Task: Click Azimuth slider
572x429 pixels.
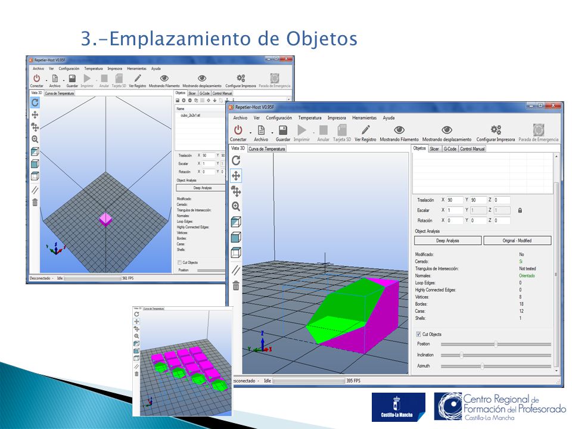Action: [x=496, y=366]
